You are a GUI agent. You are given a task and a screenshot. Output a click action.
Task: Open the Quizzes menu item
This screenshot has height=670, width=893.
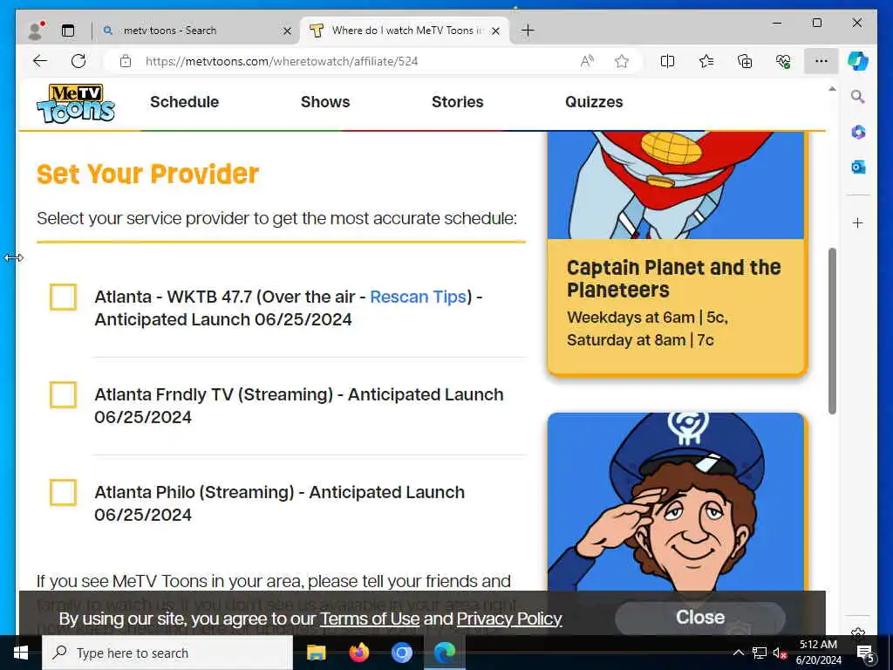click(x=594, y=102)
